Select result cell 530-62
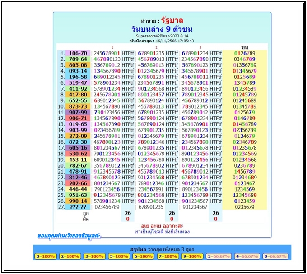Viewport: 307px width, 274px height. [x=78, y=154]
